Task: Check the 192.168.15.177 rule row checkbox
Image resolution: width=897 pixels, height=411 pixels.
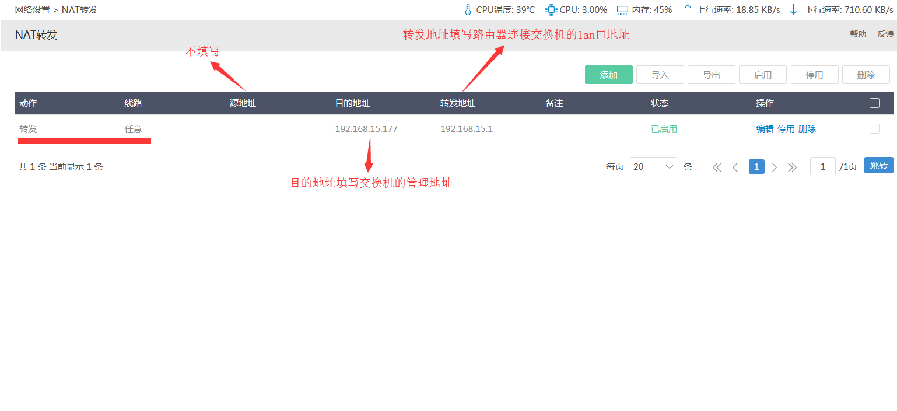Action: [x=874, y=129]
